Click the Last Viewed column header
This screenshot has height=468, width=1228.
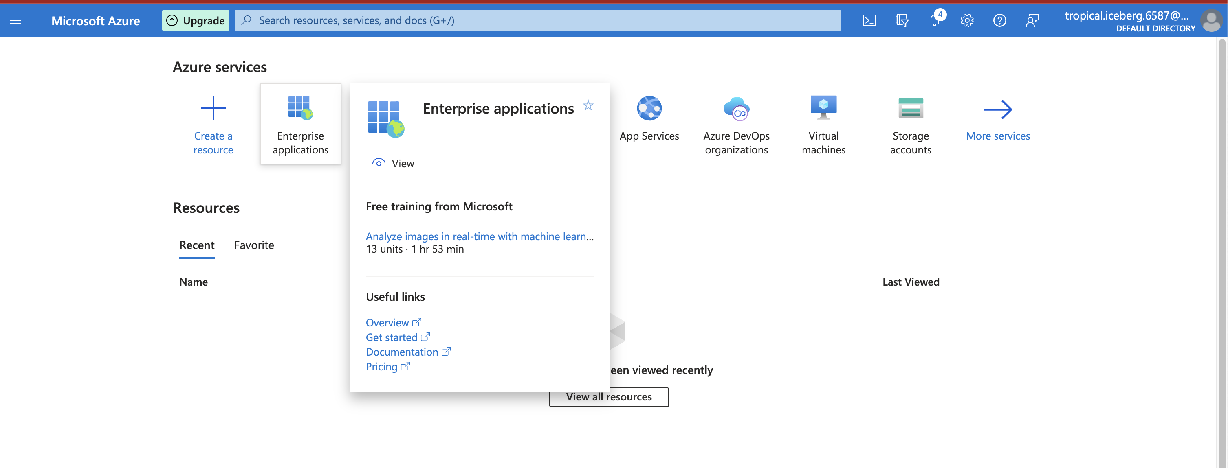(911, 282)
